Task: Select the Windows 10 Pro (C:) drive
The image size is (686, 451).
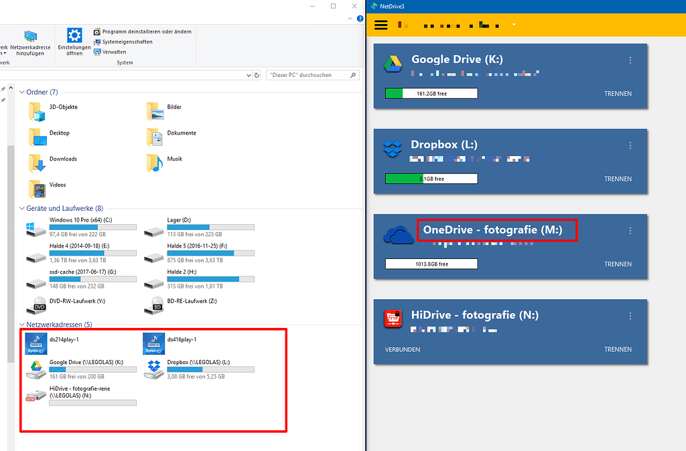Action: tap(81, 228)
